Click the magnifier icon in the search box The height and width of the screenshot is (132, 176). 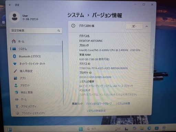pos(59,31)
